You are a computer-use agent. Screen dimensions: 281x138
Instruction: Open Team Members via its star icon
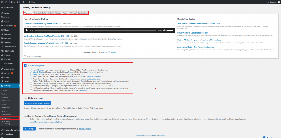pyautogui.click(x=2, y=47)
